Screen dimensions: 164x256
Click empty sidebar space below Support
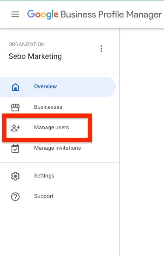tap(60, 229)
